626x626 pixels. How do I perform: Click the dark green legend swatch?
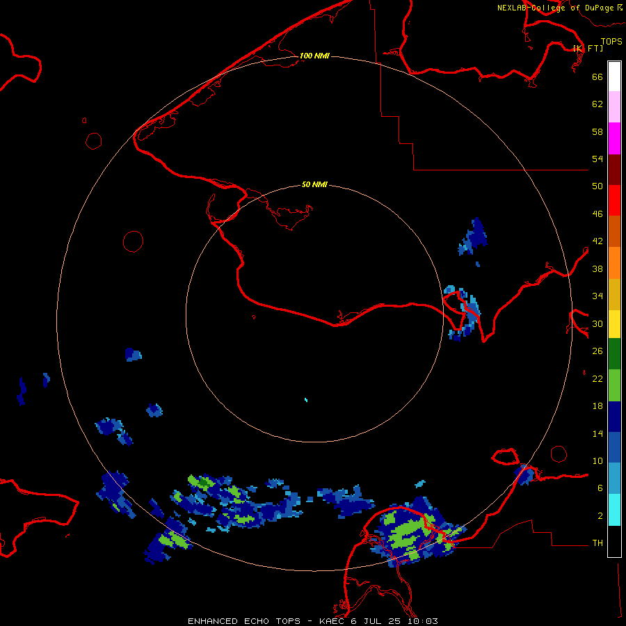click(x=614, y=354)
